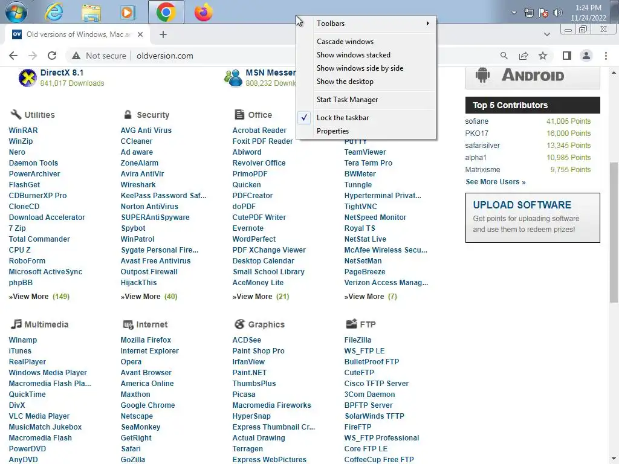The image size is (619, 464).
Task: Open See More Users link
Action: coord(496,182)
